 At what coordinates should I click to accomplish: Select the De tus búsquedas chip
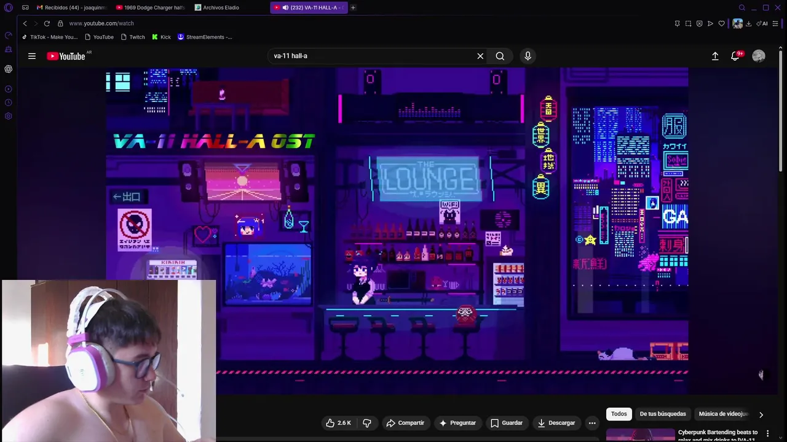[x=663, y=414]
